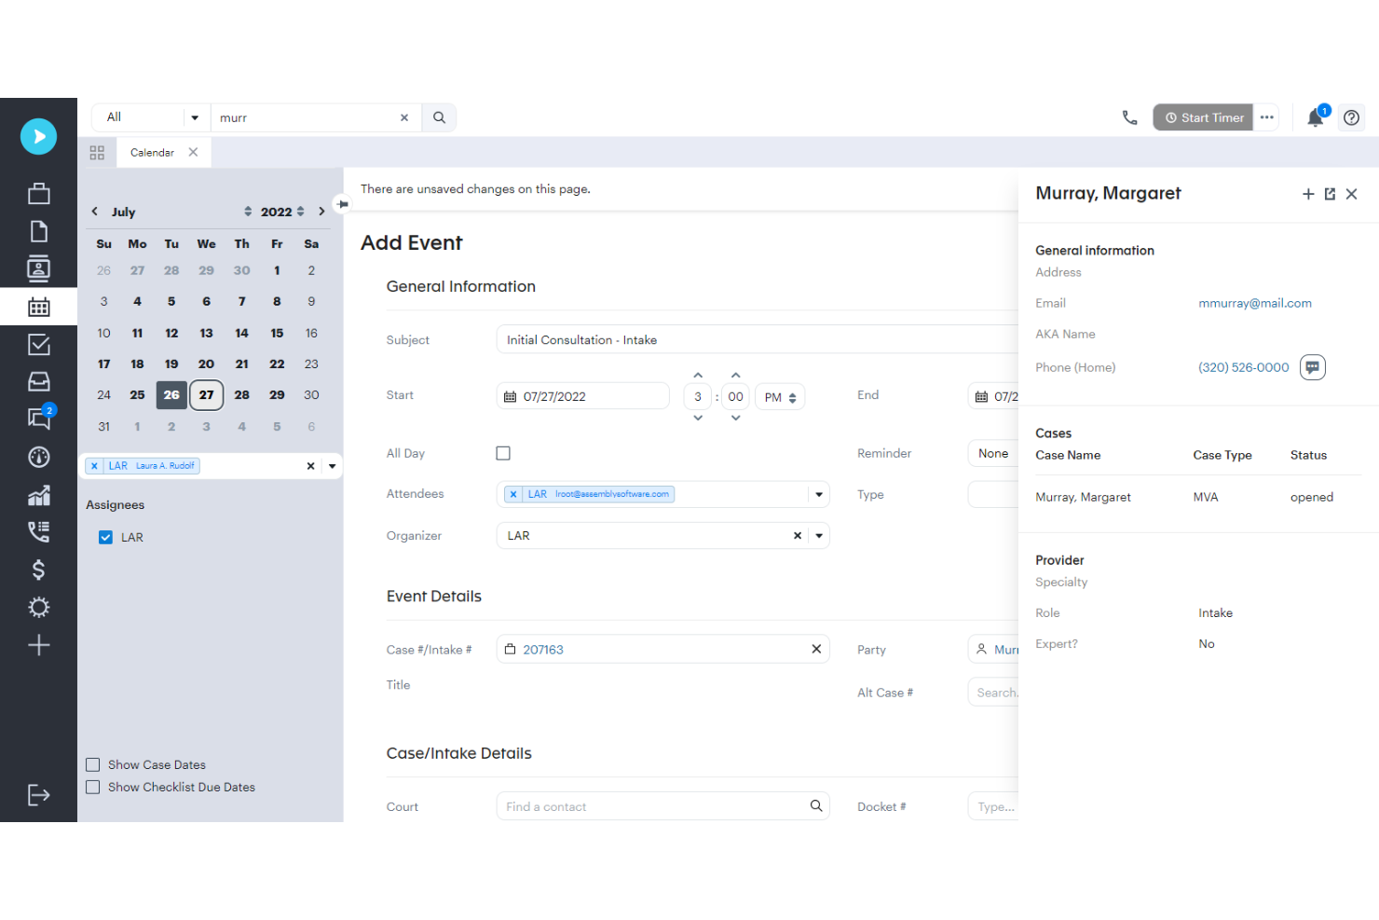Click the Subject input field

pos(757,340)
